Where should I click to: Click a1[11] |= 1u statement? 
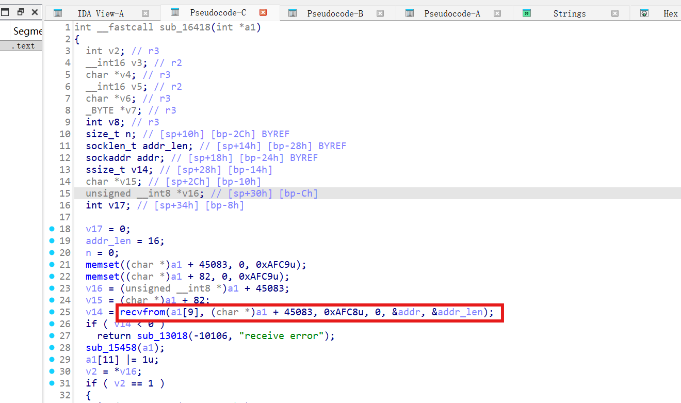pos(122,359)
